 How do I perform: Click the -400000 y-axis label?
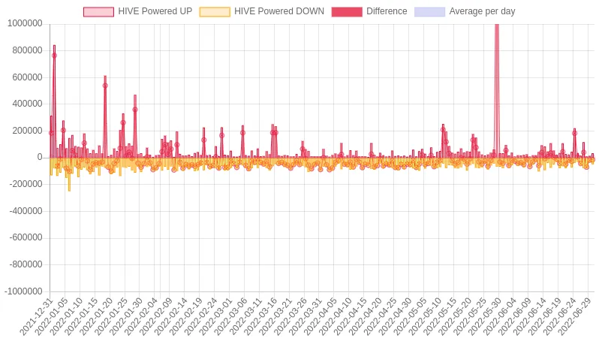click(26, 211)
